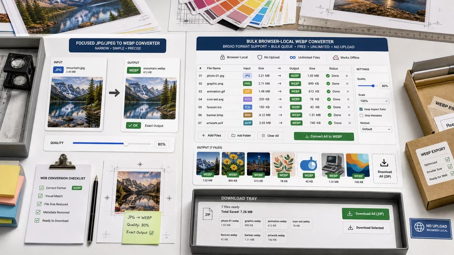Toggle Optimized checkbox on WEBP Export label

coord(447,159)
